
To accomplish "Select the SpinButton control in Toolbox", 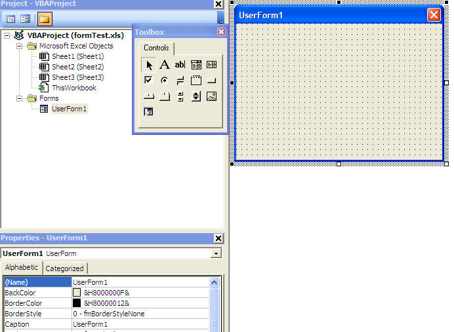I will click(x=196, y=96).
